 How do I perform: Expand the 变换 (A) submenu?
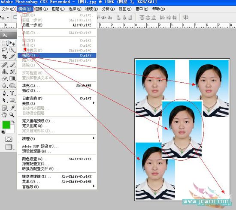point(94,103)
